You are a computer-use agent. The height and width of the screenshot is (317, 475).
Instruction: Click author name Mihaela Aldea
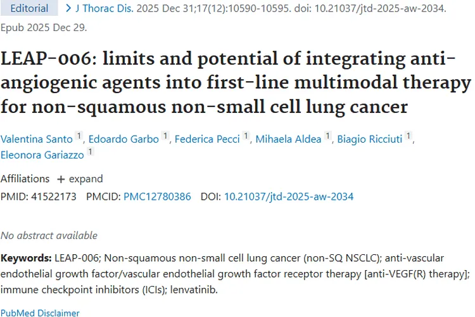tap(288, 139)
